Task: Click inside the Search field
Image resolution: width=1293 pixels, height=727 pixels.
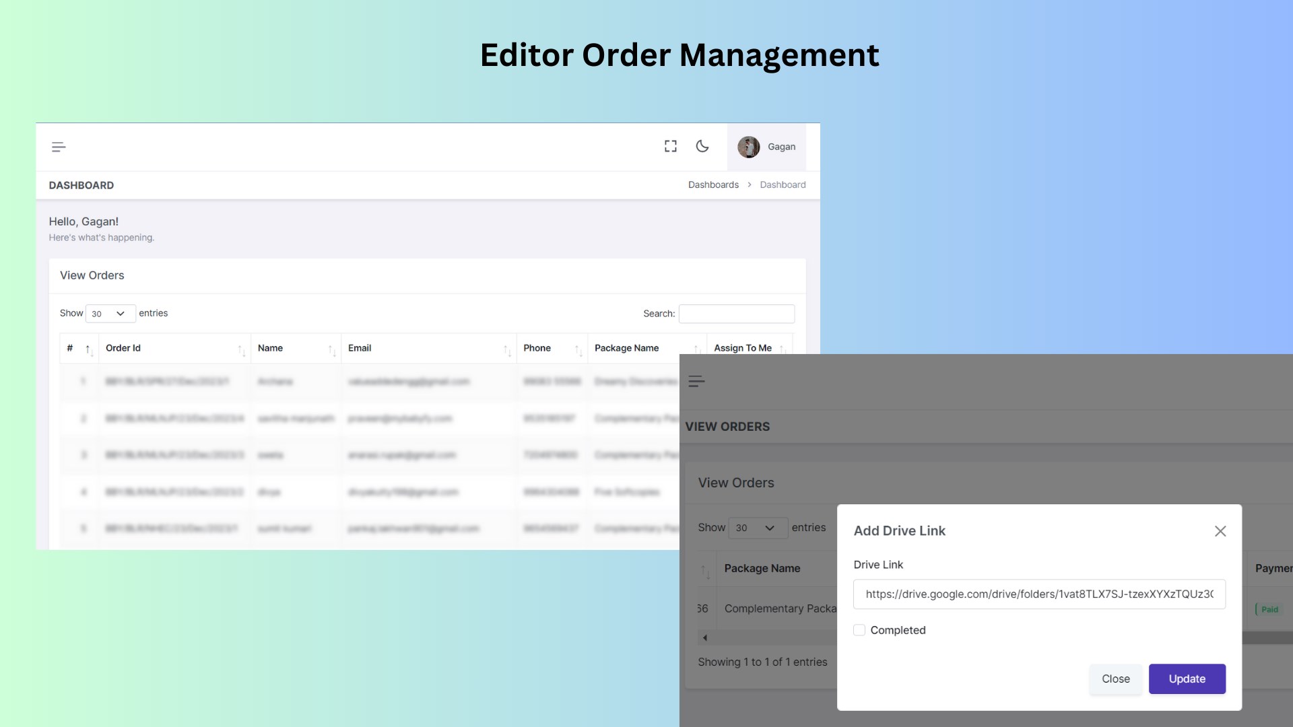Action: click(736, 314)
